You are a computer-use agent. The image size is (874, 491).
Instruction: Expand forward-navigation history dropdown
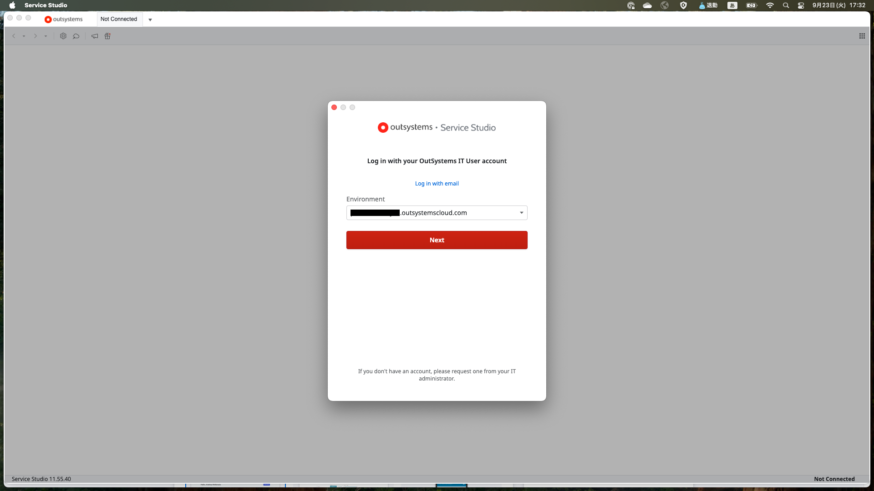(x=45, y=36)
